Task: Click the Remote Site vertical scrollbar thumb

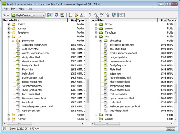Action: point(87,91)
